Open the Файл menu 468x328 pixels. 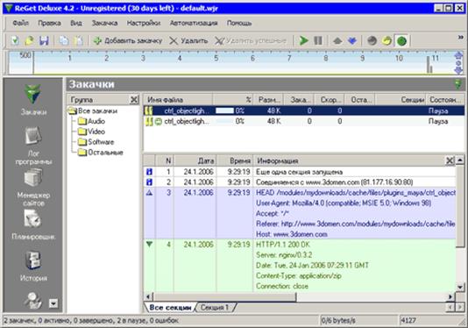tap(20, 23)
